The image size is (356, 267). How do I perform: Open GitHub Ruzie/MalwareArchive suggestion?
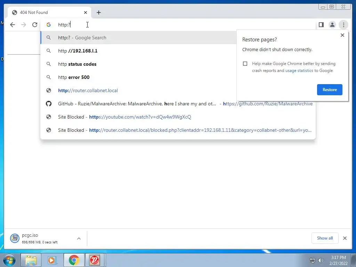(x=178, y=104)
